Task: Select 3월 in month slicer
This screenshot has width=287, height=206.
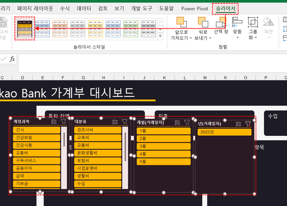Action: point(164,146)
